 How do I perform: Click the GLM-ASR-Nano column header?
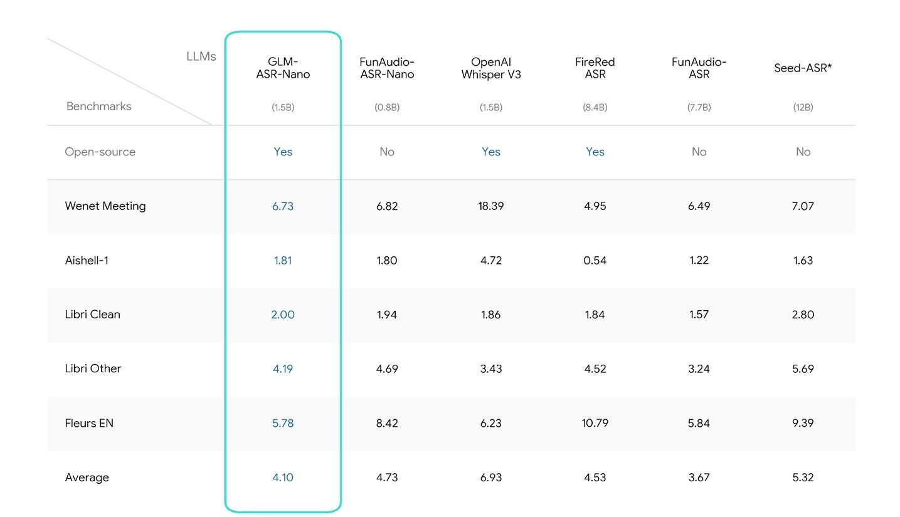coord(283,68)
